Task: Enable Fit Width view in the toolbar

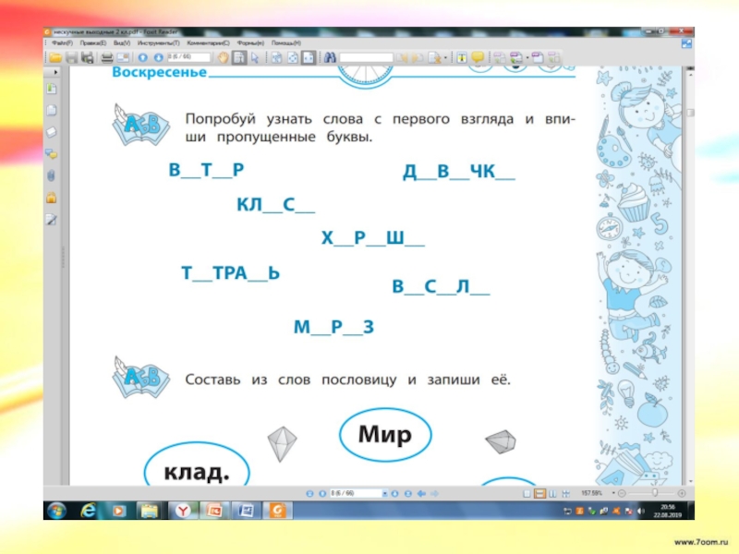Action: pos(309,58)
